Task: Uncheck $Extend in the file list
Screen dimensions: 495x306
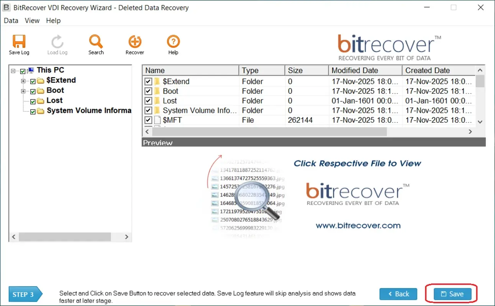Action: pyautogui.click(x=148, y=81)
